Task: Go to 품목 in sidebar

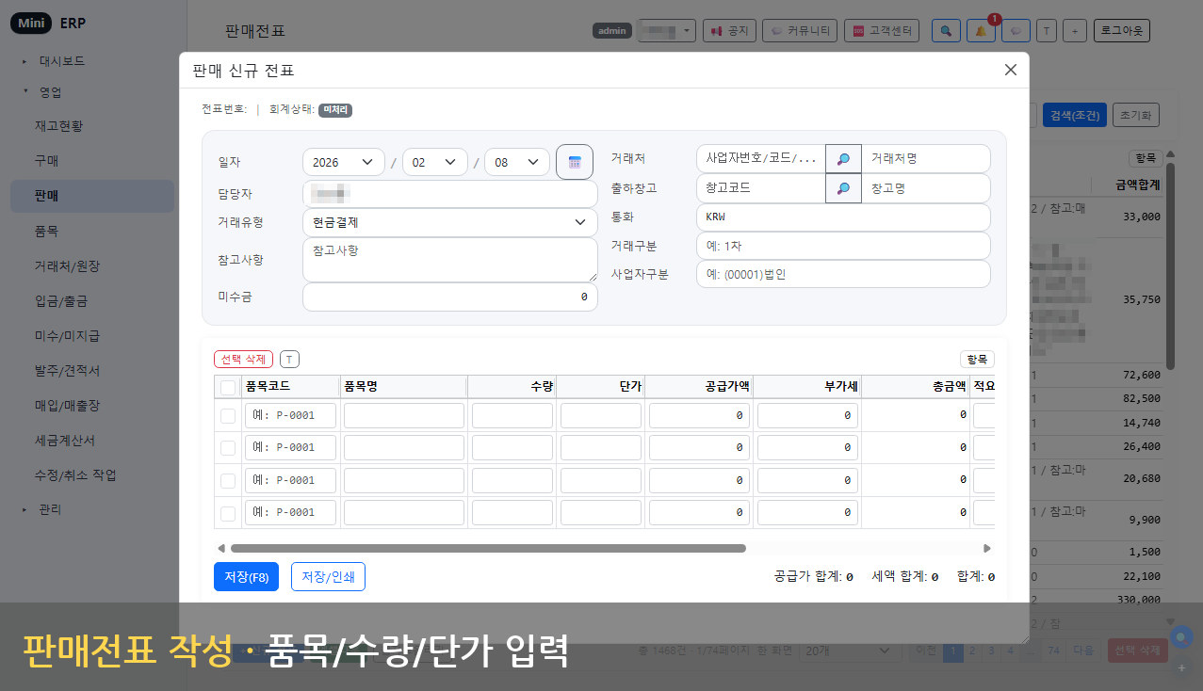Action: coord(92,231)
